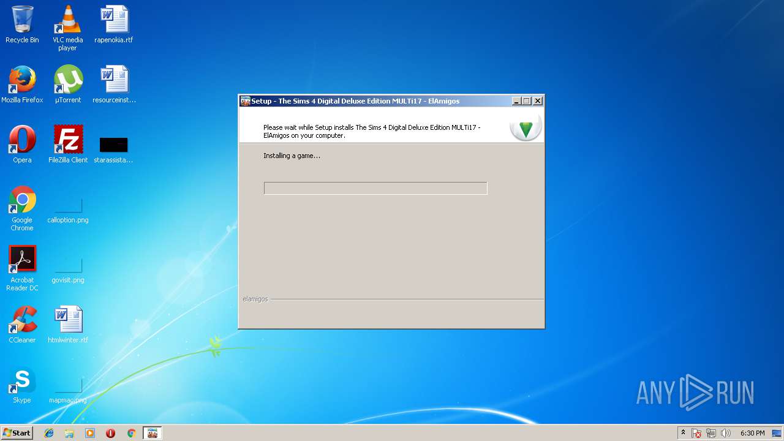Image resolution: width=784 pixels, height=441 pixels.
Task: Click the Start button
Action: [17, 433]
